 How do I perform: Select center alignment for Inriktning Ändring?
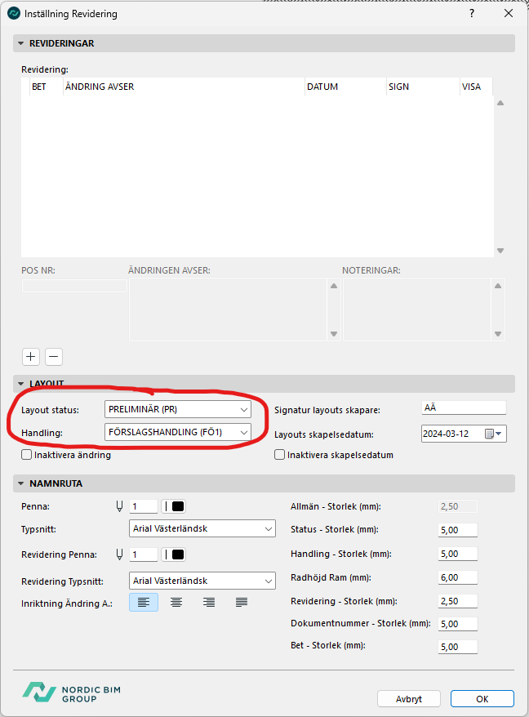(x=176, y=603)
